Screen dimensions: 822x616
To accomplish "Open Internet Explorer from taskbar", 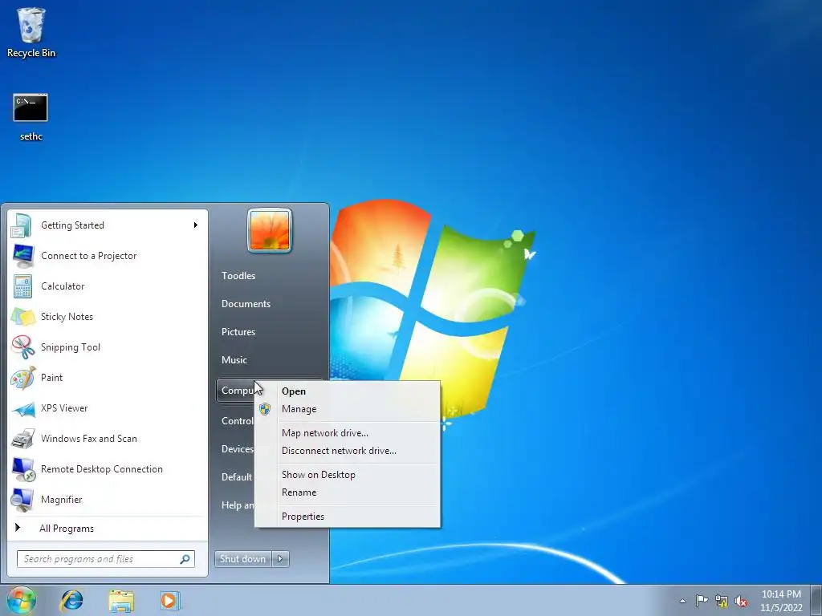I will point(71,600).
